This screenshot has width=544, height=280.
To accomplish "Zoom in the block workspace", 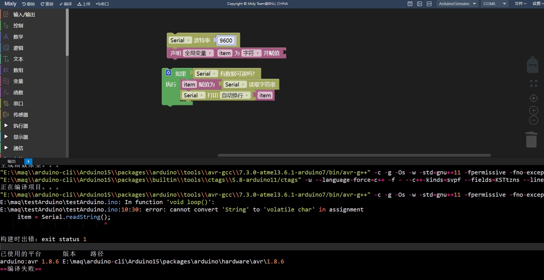I will [x=533, y=110].
